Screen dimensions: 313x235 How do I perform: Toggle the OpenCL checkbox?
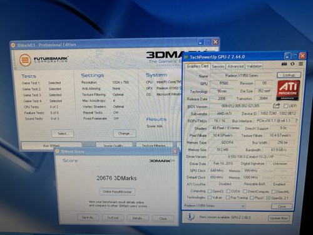pos(210,191)
